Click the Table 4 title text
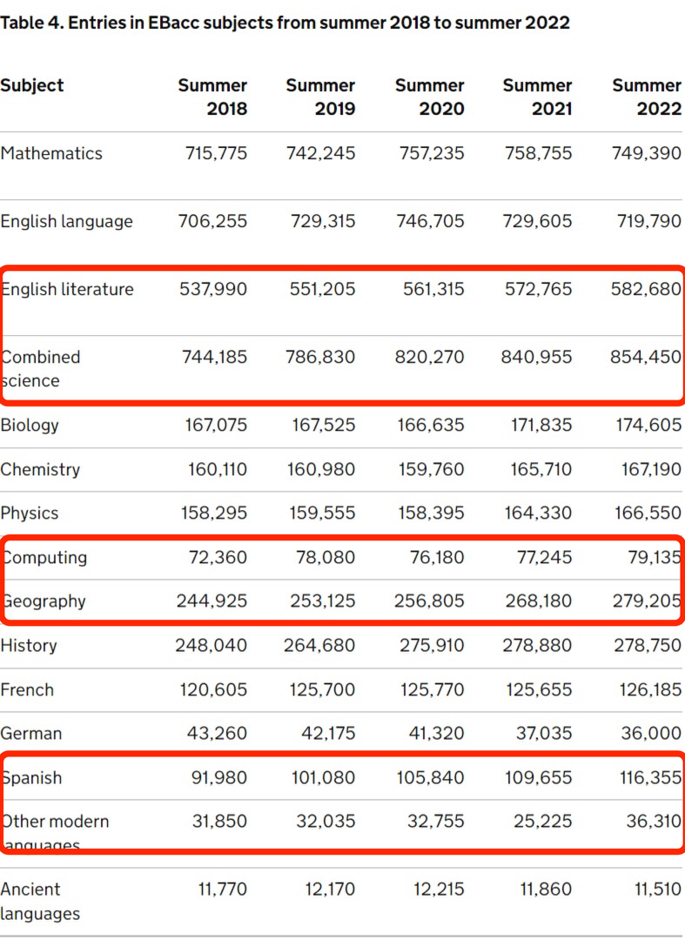 (285, 23)
